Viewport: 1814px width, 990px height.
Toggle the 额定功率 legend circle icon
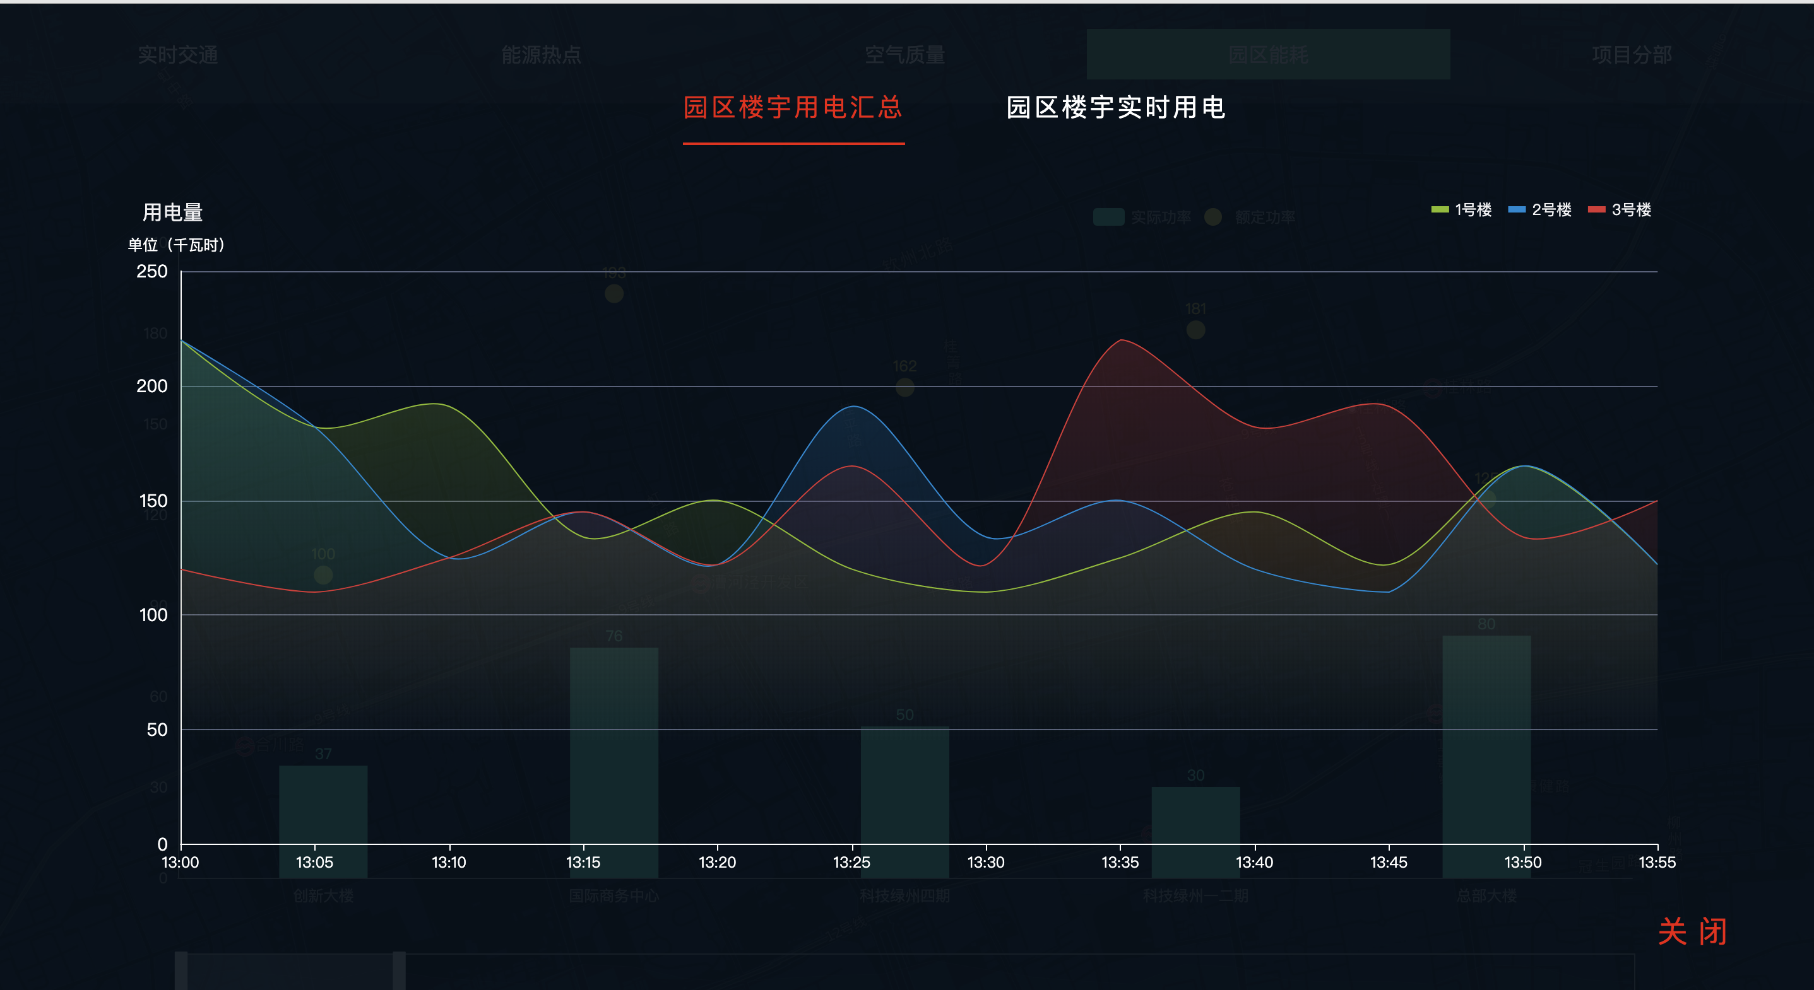1212,217
